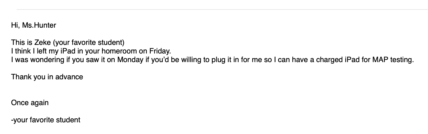Screen dimensions: 428x134
Task: Click the phrase 'saw it on' before Monday
Action: [x=101, y=60]
